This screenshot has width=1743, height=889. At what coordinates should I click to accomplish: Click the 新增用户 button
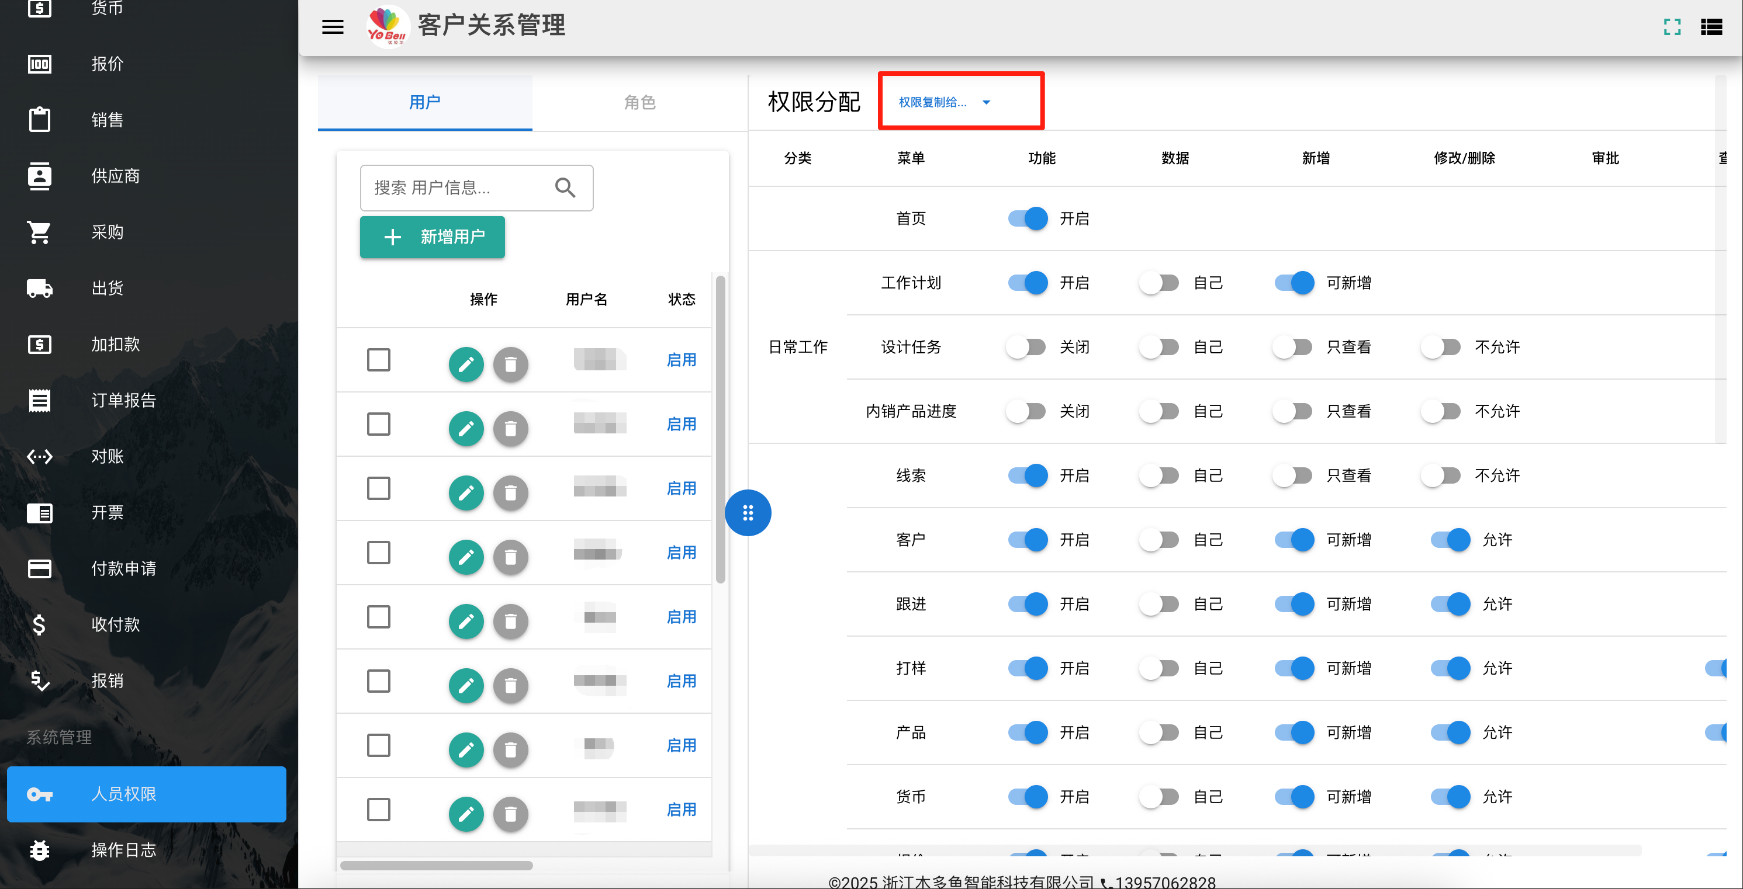coord(433,237)
